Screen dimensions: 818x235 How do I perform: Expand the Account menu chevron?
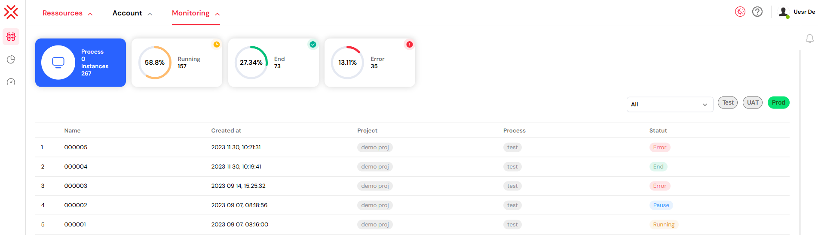pyautogui.click(x=150, y=14)
